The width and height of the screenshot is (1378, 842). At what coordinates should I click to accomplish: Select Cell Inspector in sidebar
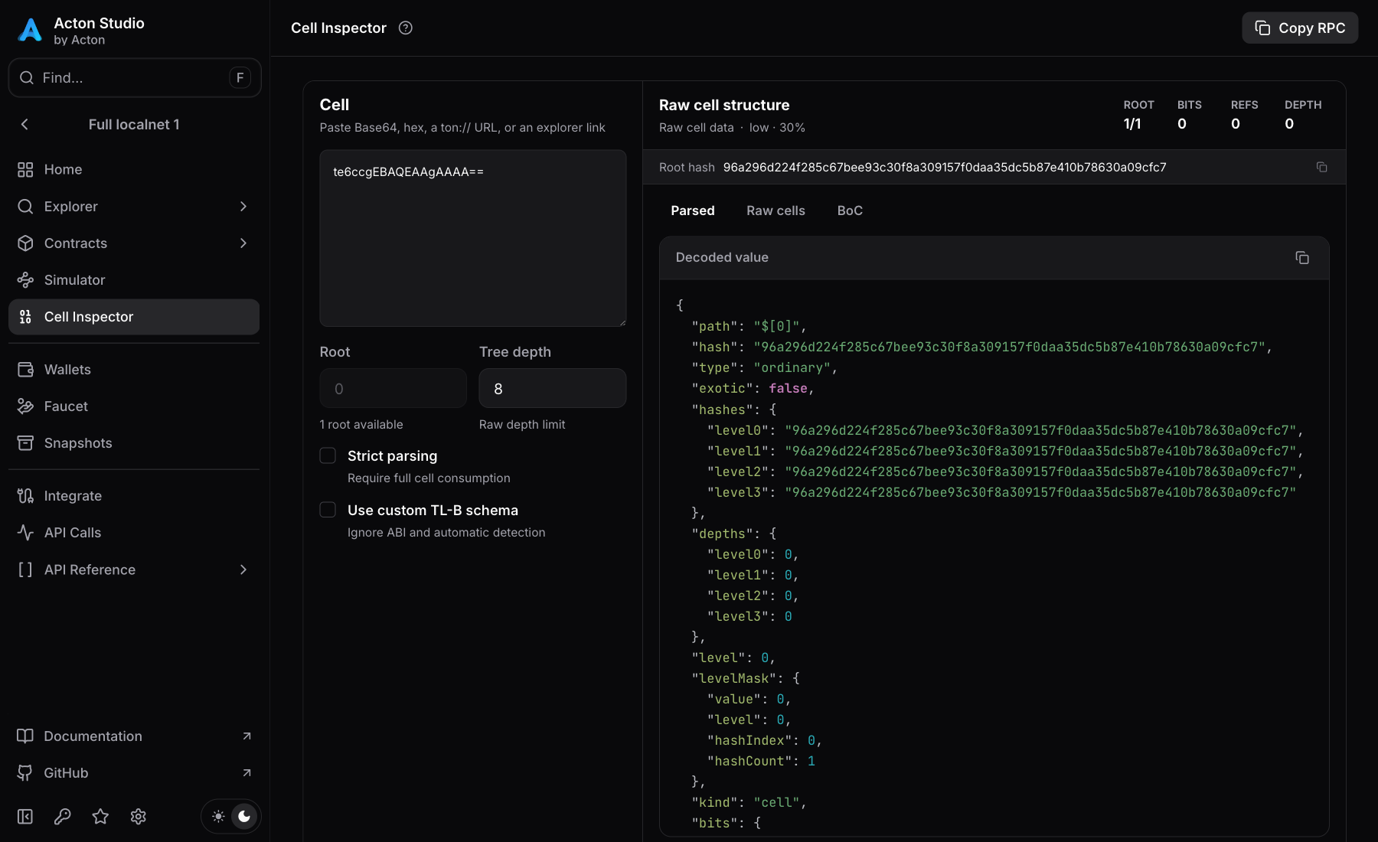point(134,316)
